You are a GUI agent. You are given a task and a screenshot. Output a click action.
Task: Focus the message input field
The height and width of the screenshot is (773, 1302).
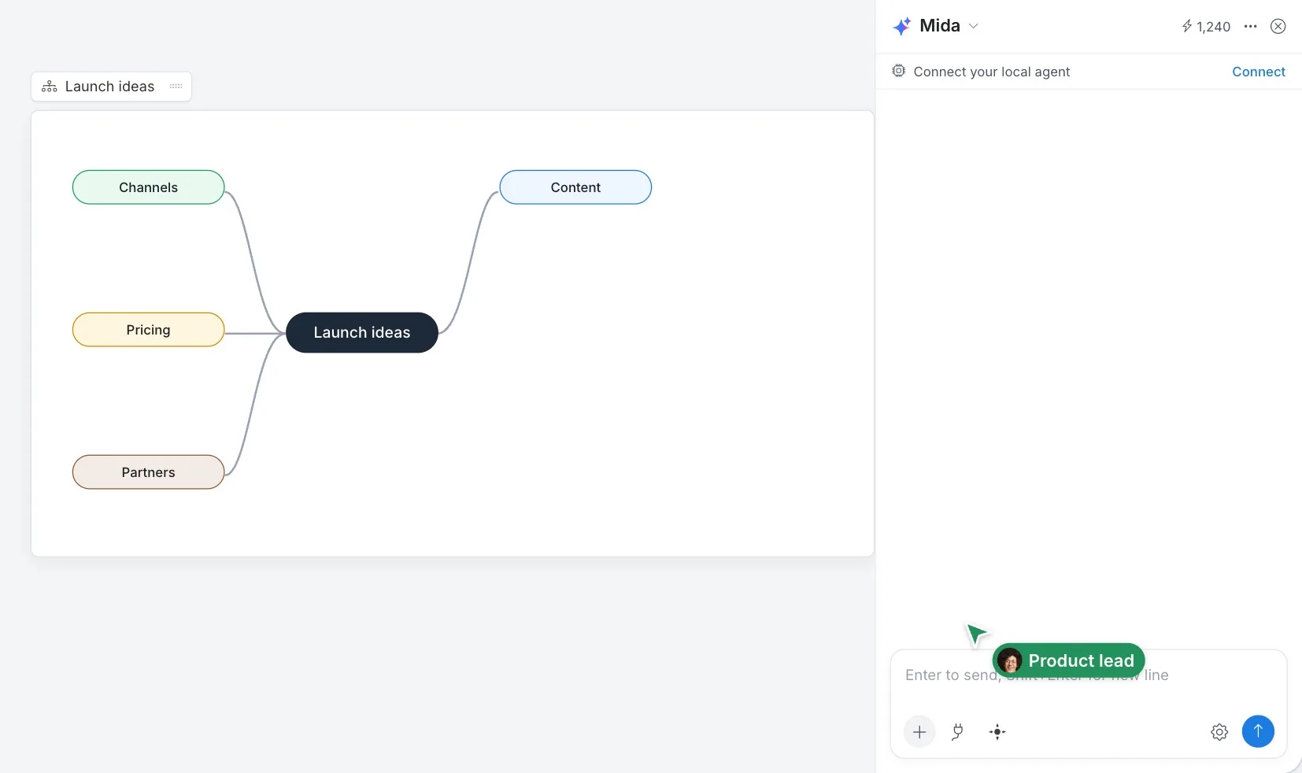1088,675
